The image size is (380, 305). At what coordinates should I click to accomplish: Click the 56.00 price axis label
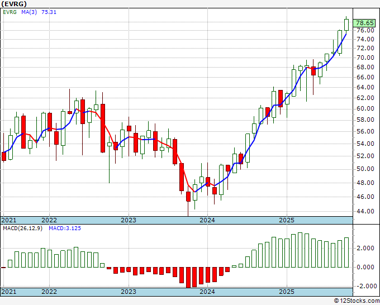[365, 131]
